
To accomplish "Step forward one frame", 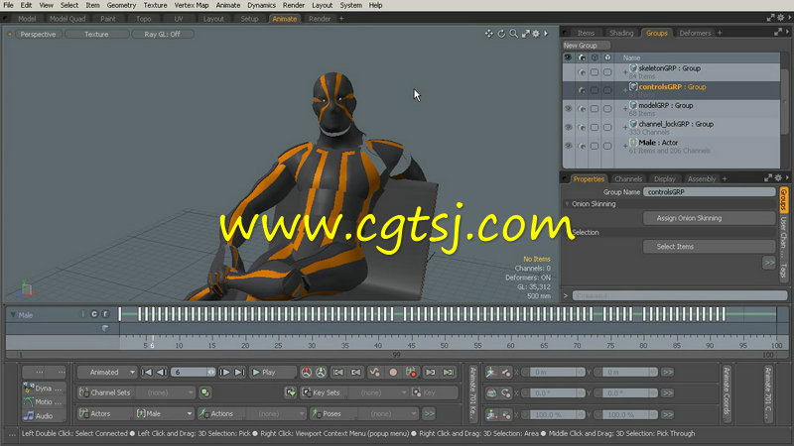I will pos(225,373).
